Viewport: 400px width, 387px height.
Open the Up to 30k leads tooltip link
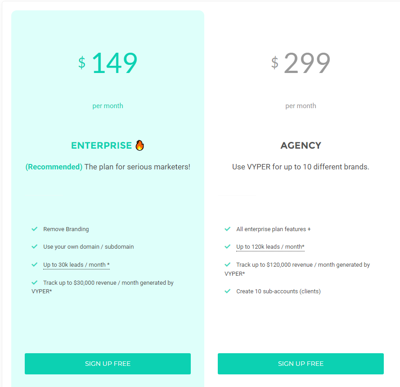coord(76,265)
